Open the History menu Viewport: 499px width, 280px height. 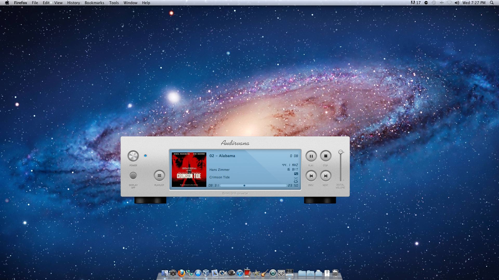click(x=74, y=3)
